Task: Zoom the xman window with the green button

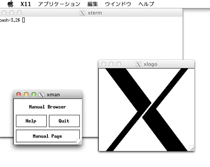Action: point(34,94)
